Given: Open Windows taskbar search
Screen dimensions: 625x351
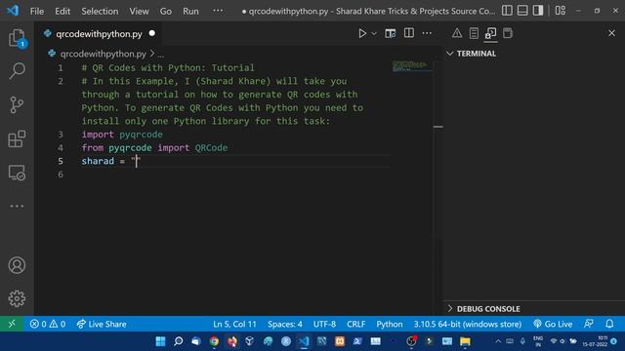Looking at the screenshot, I should (178, 341).
